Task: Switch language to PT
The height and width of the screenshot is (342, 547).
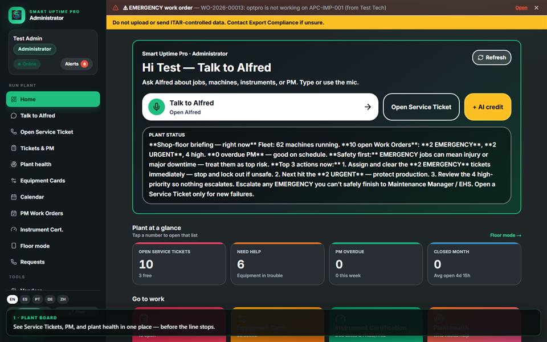Action: click(x=38, y=299)
